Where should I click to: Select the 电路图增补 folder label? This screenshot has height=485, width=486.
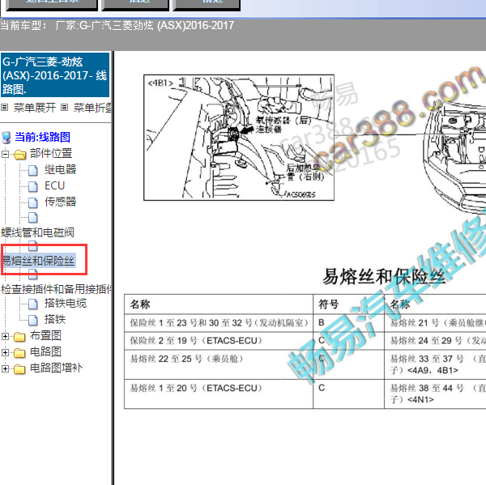click(56, 368)
